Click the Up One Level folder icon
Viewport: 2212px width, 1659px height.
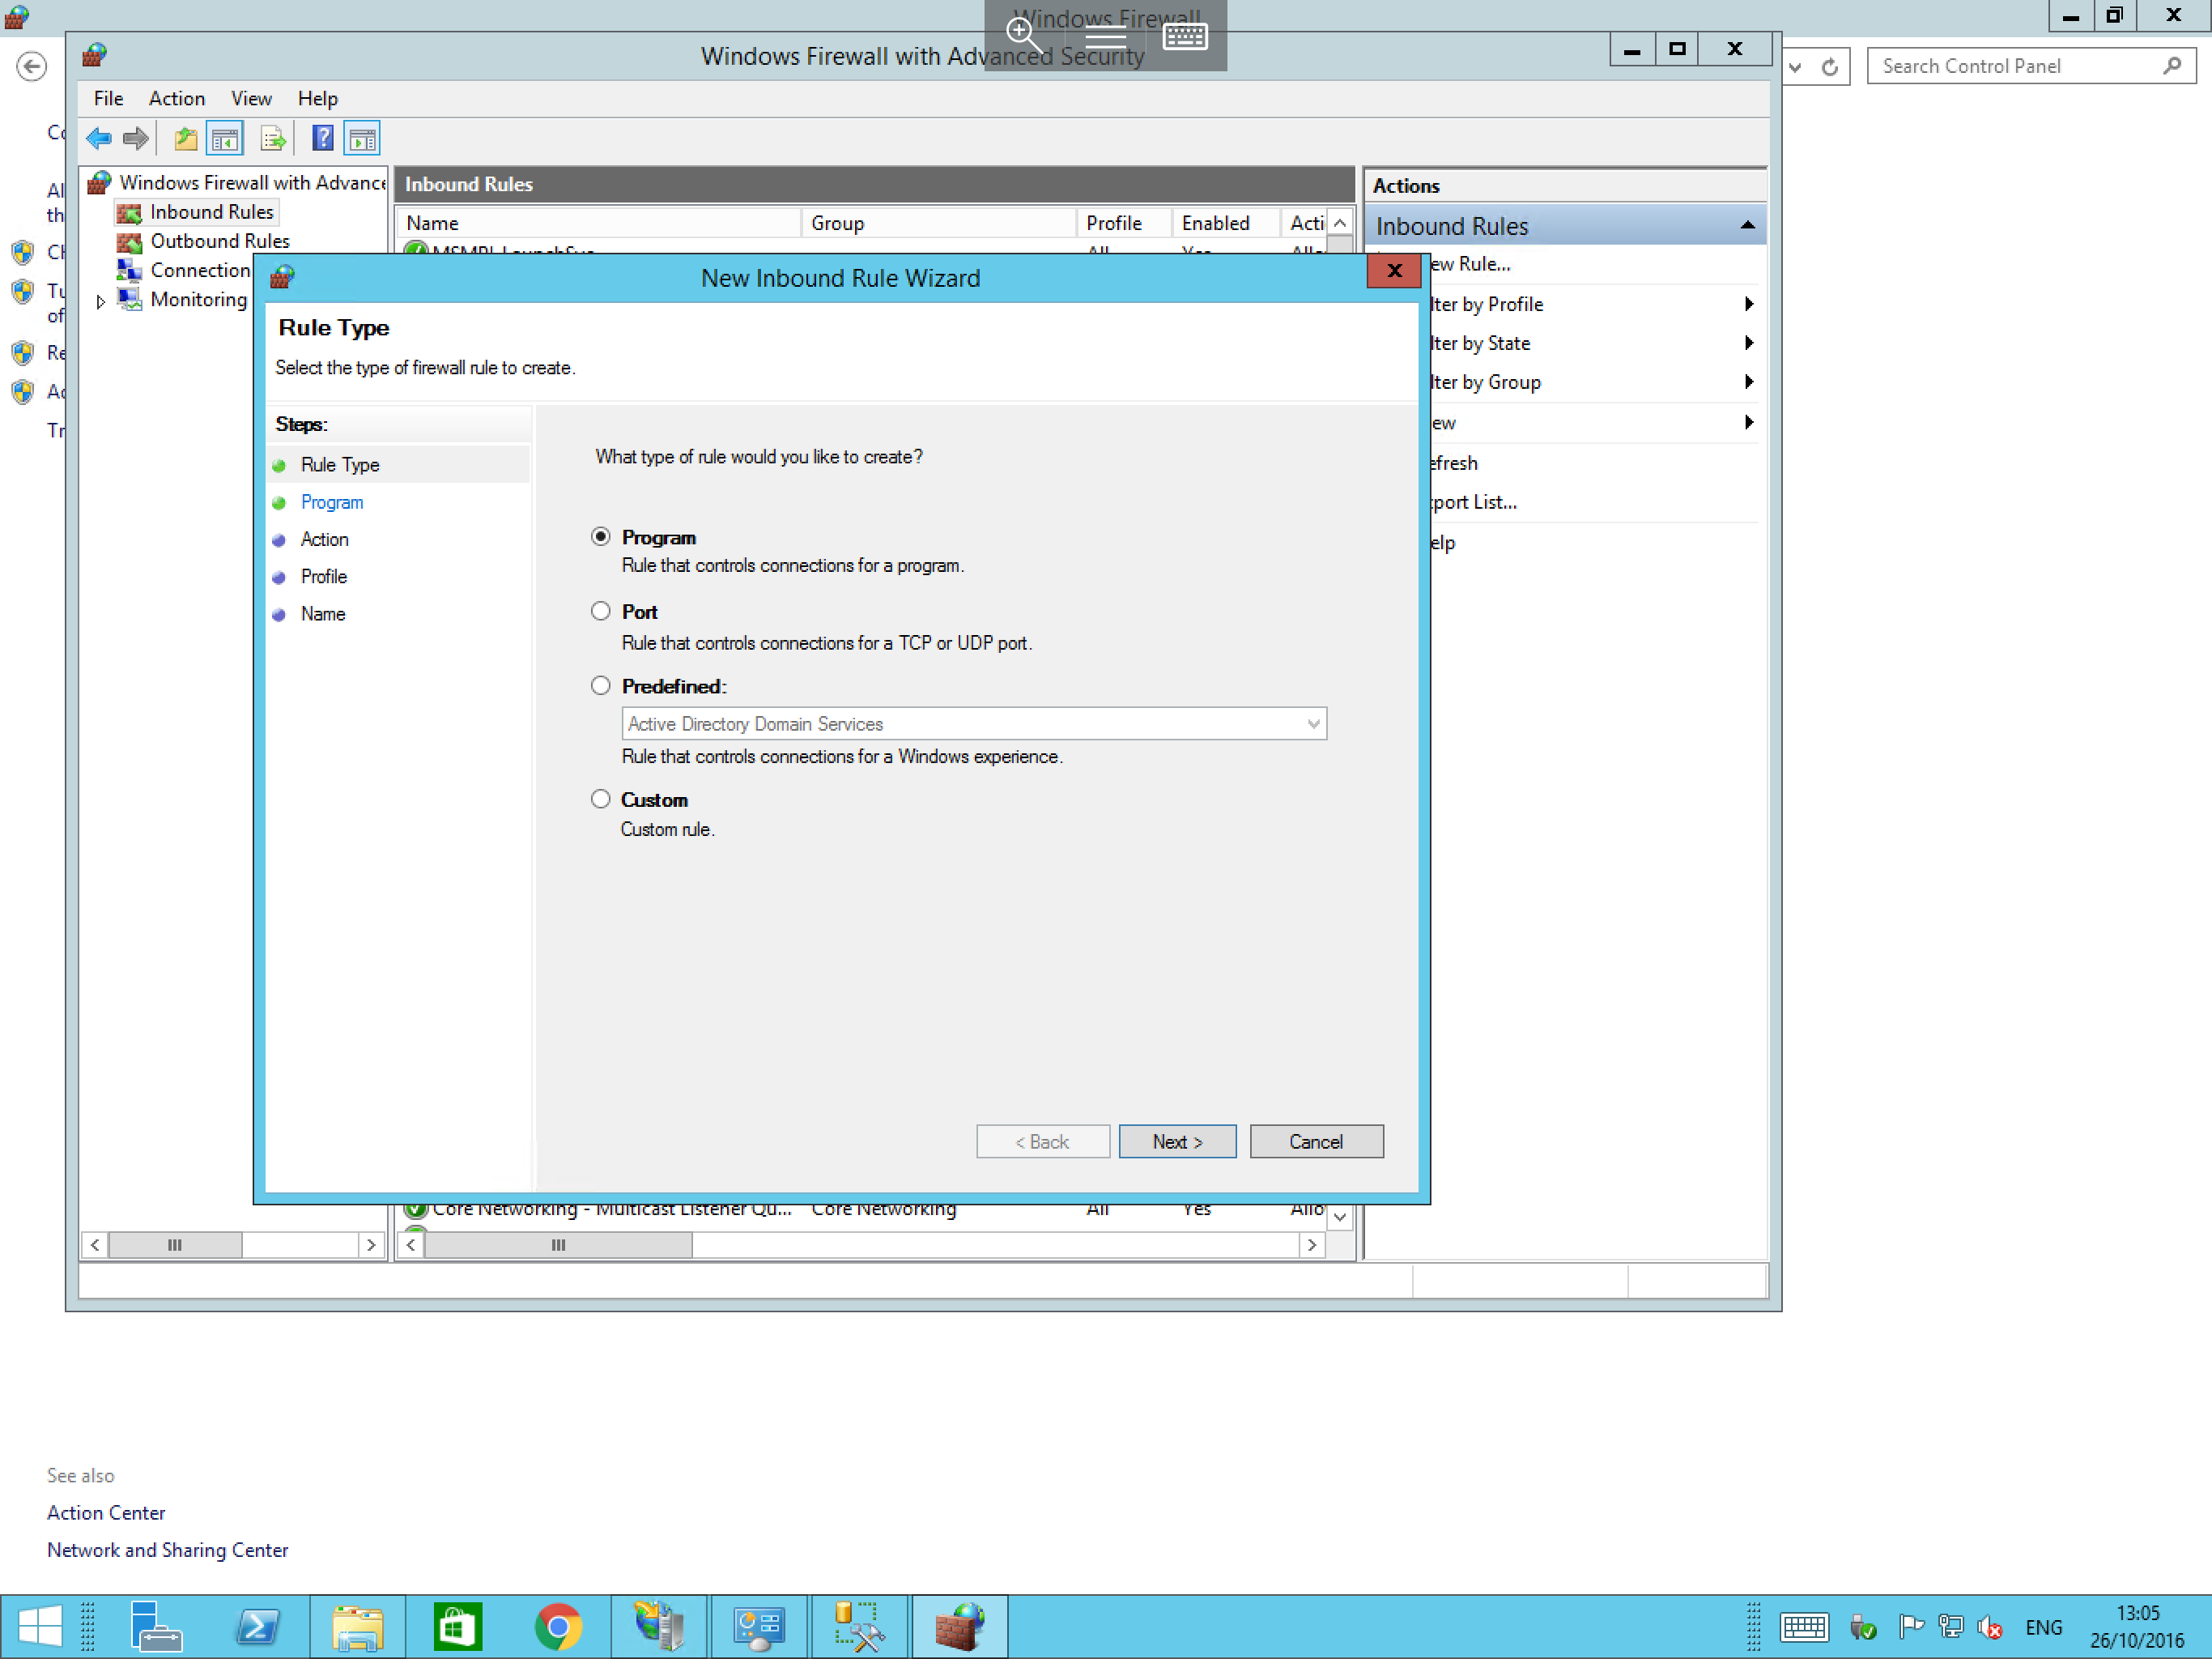pos(185,138)
